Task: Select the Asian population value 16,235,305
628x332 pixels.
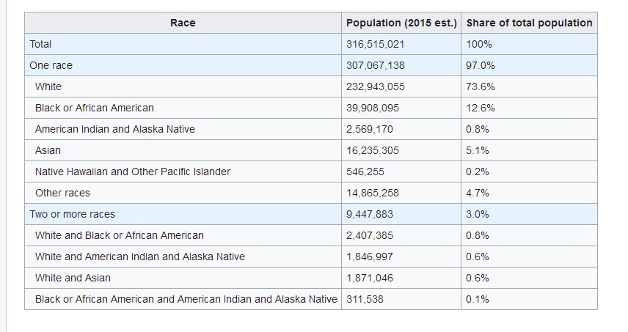Action: (372, 150)
